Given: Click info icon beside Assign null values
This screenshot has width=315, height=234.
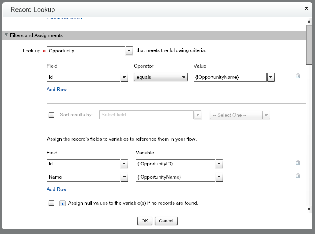Looking at the screenshot, I should (63, 203).
